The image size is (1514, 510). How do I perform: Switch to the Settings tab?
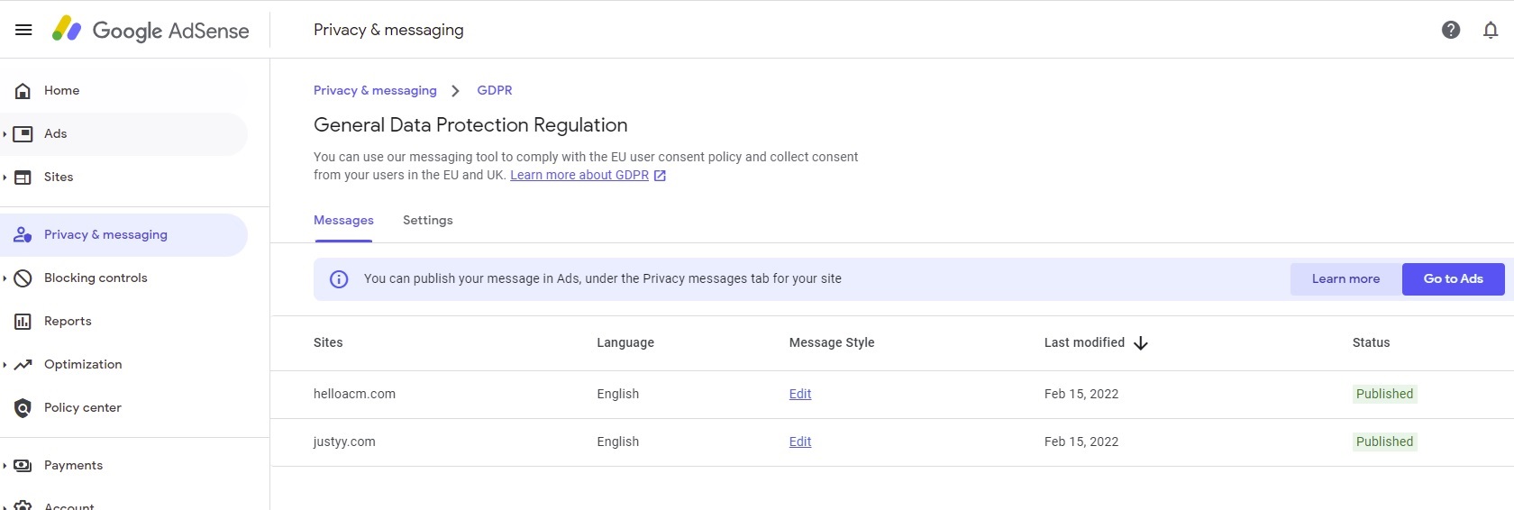428,221
